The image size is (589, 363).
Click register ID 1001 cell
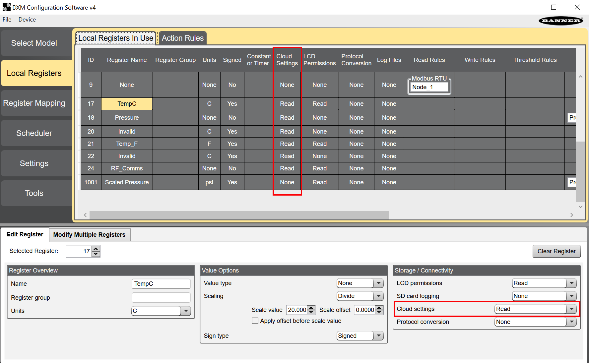coord(91,182)
